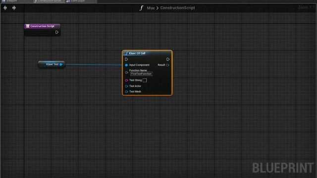This screenshot has height=178, width=317.
Task: Select the Klawr C# Call node title
Action: (137, 53)
